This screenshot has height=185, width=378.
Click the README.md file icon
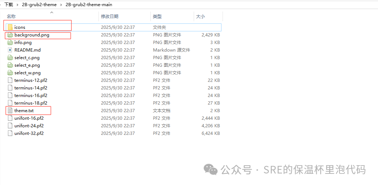[10, 50]
